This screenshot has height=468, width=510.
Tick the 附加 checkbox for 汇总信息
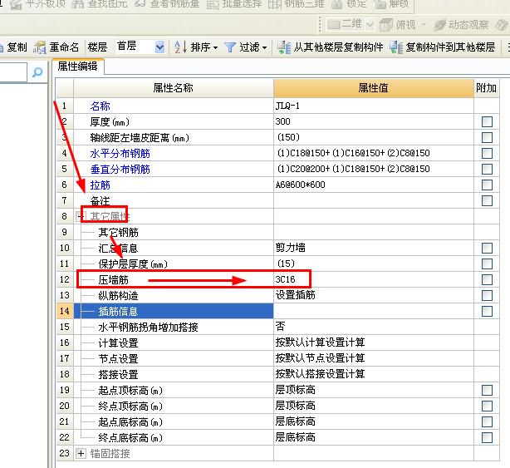[x=487, y=248]
